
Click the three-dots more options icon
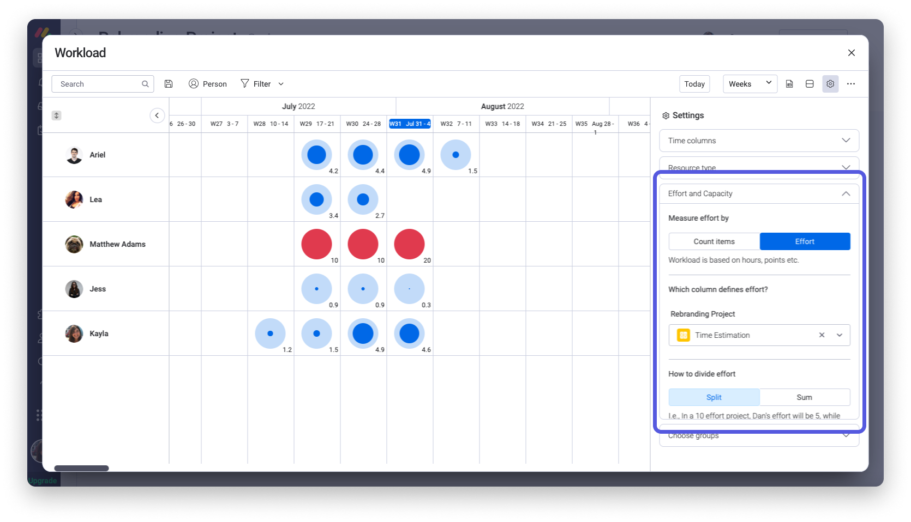(x=851, y=84)
